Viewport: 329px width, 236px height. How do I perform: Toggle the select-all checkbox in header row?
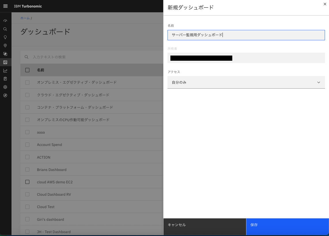coord(27,70)
